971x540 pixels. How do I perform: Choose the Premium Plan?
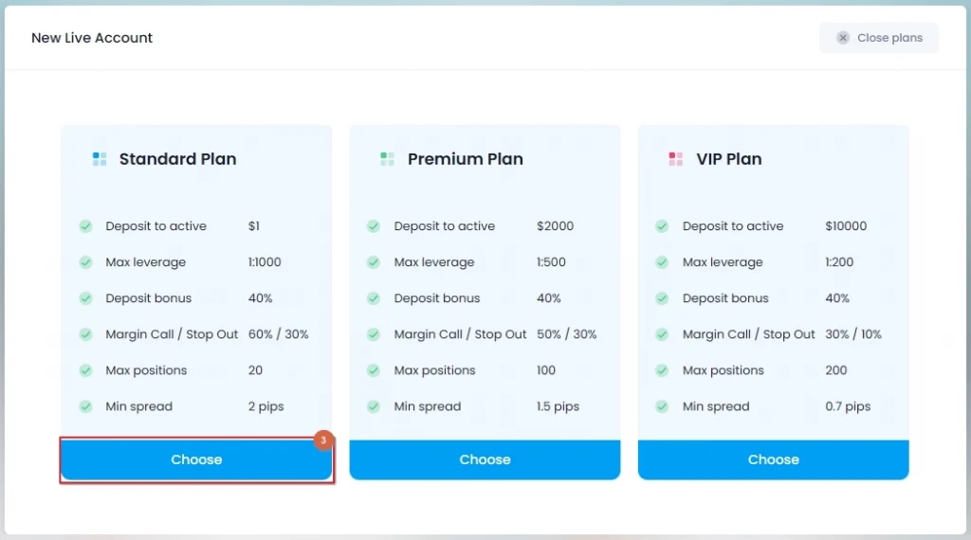coord(485,459)
